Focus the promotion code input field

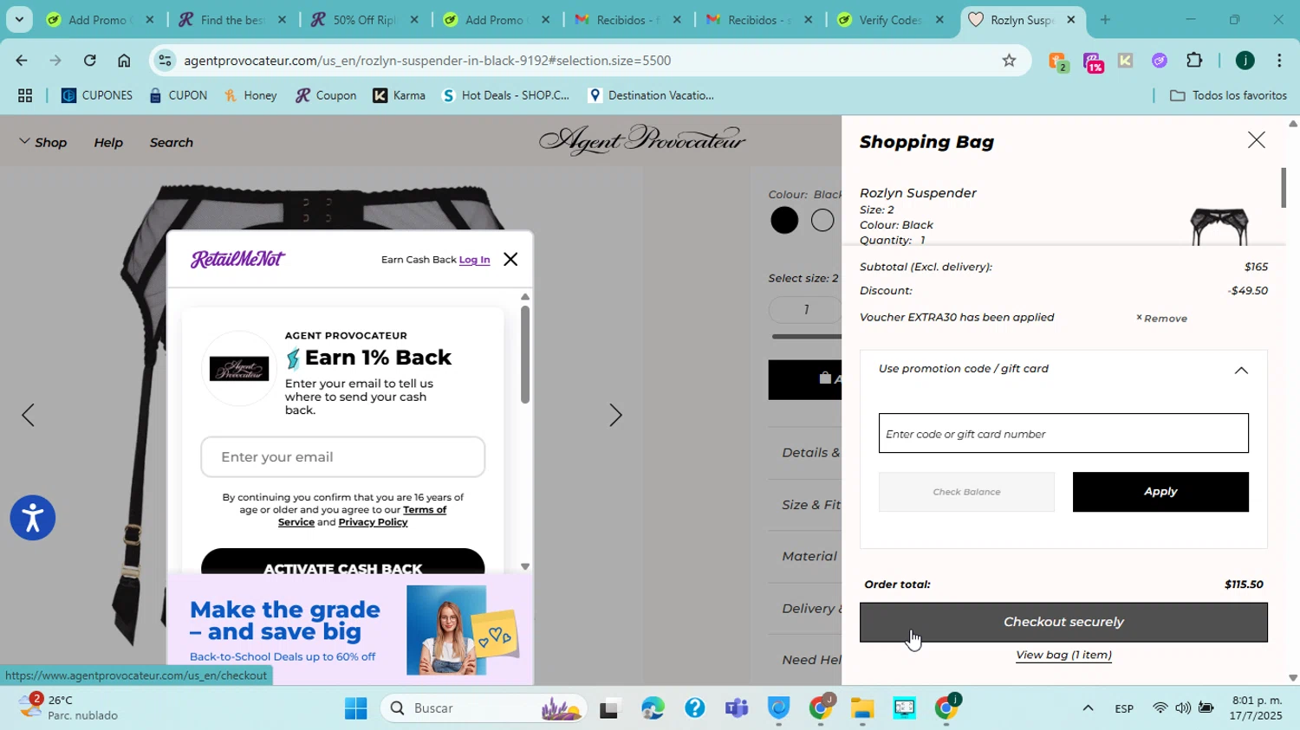[1063, 433]
